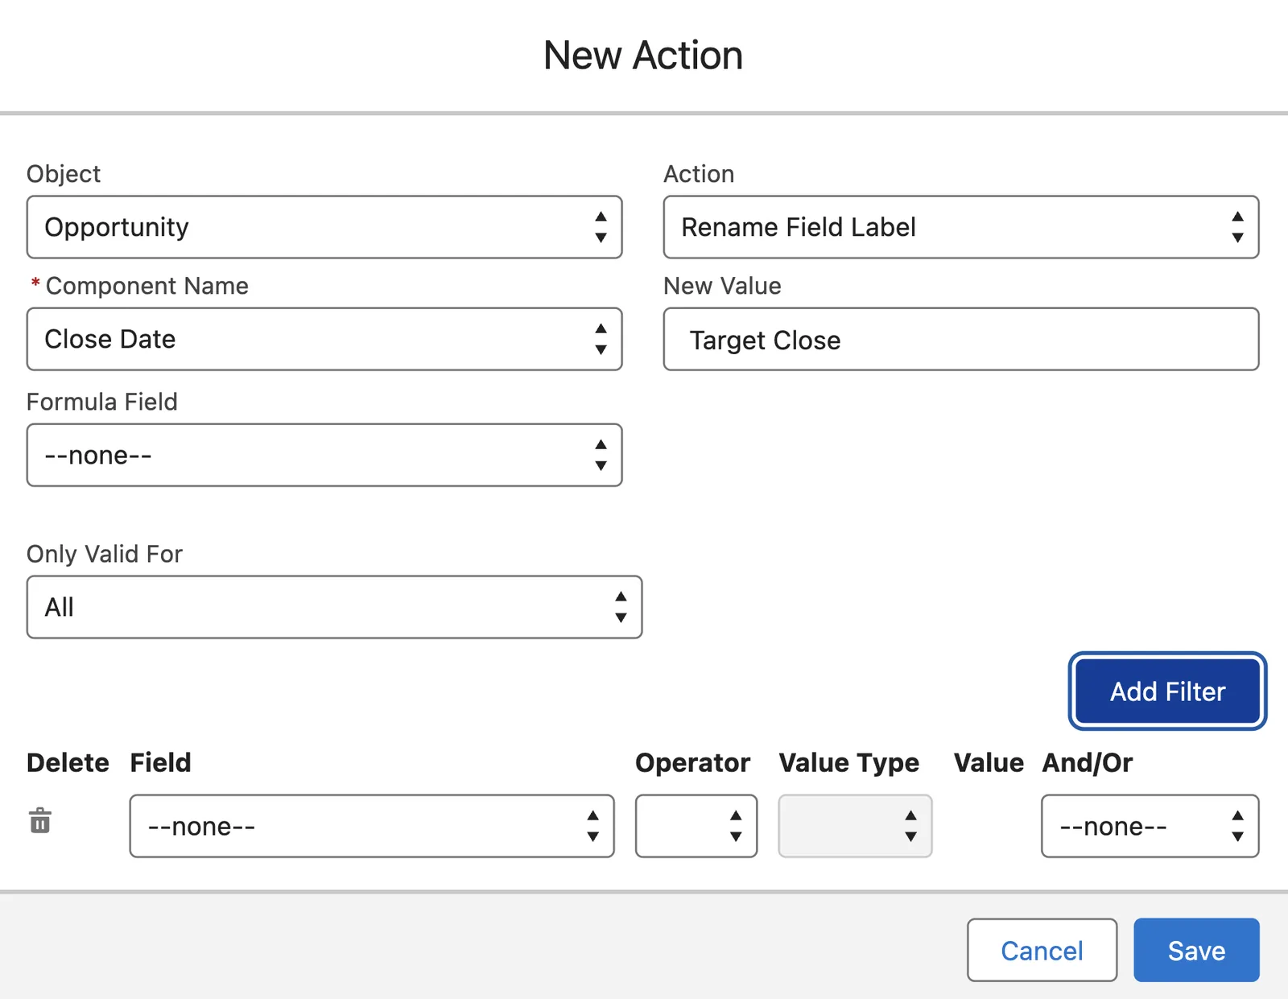The width and height of the screenshot is (1288, 999).
Task: Open the Operator dropdown
Action: point(696,826)
